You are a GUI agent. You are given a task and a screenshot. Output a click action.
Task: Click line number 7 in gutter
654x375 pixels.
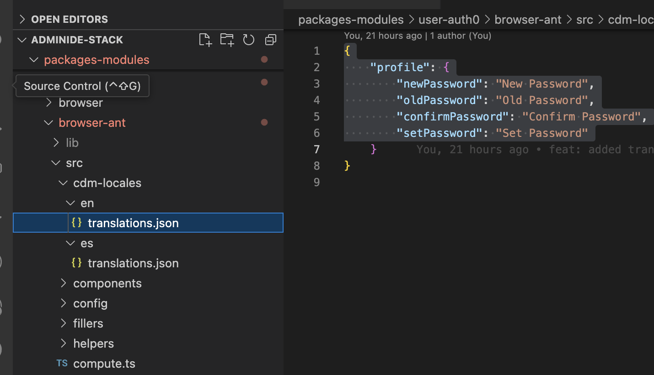click(x=317, y=149)
